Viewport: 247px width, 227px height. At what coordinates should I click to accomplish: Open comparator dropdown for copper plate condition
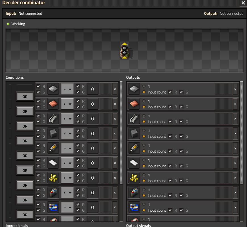[x=67, y=104]
